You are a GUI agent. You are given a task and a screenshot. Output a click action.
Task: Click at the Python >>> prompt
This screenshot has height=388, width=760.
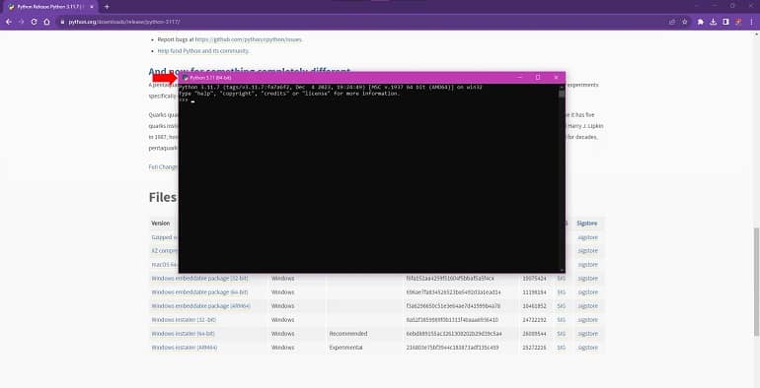(184, 100)
